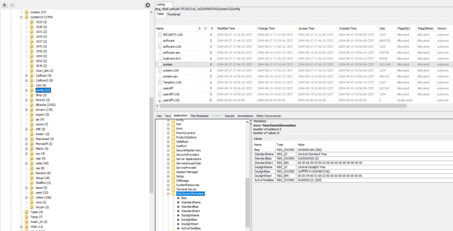Click the file icon of TempKey.LOG
The image size is (453, 231).
click(x=160, y=82)
